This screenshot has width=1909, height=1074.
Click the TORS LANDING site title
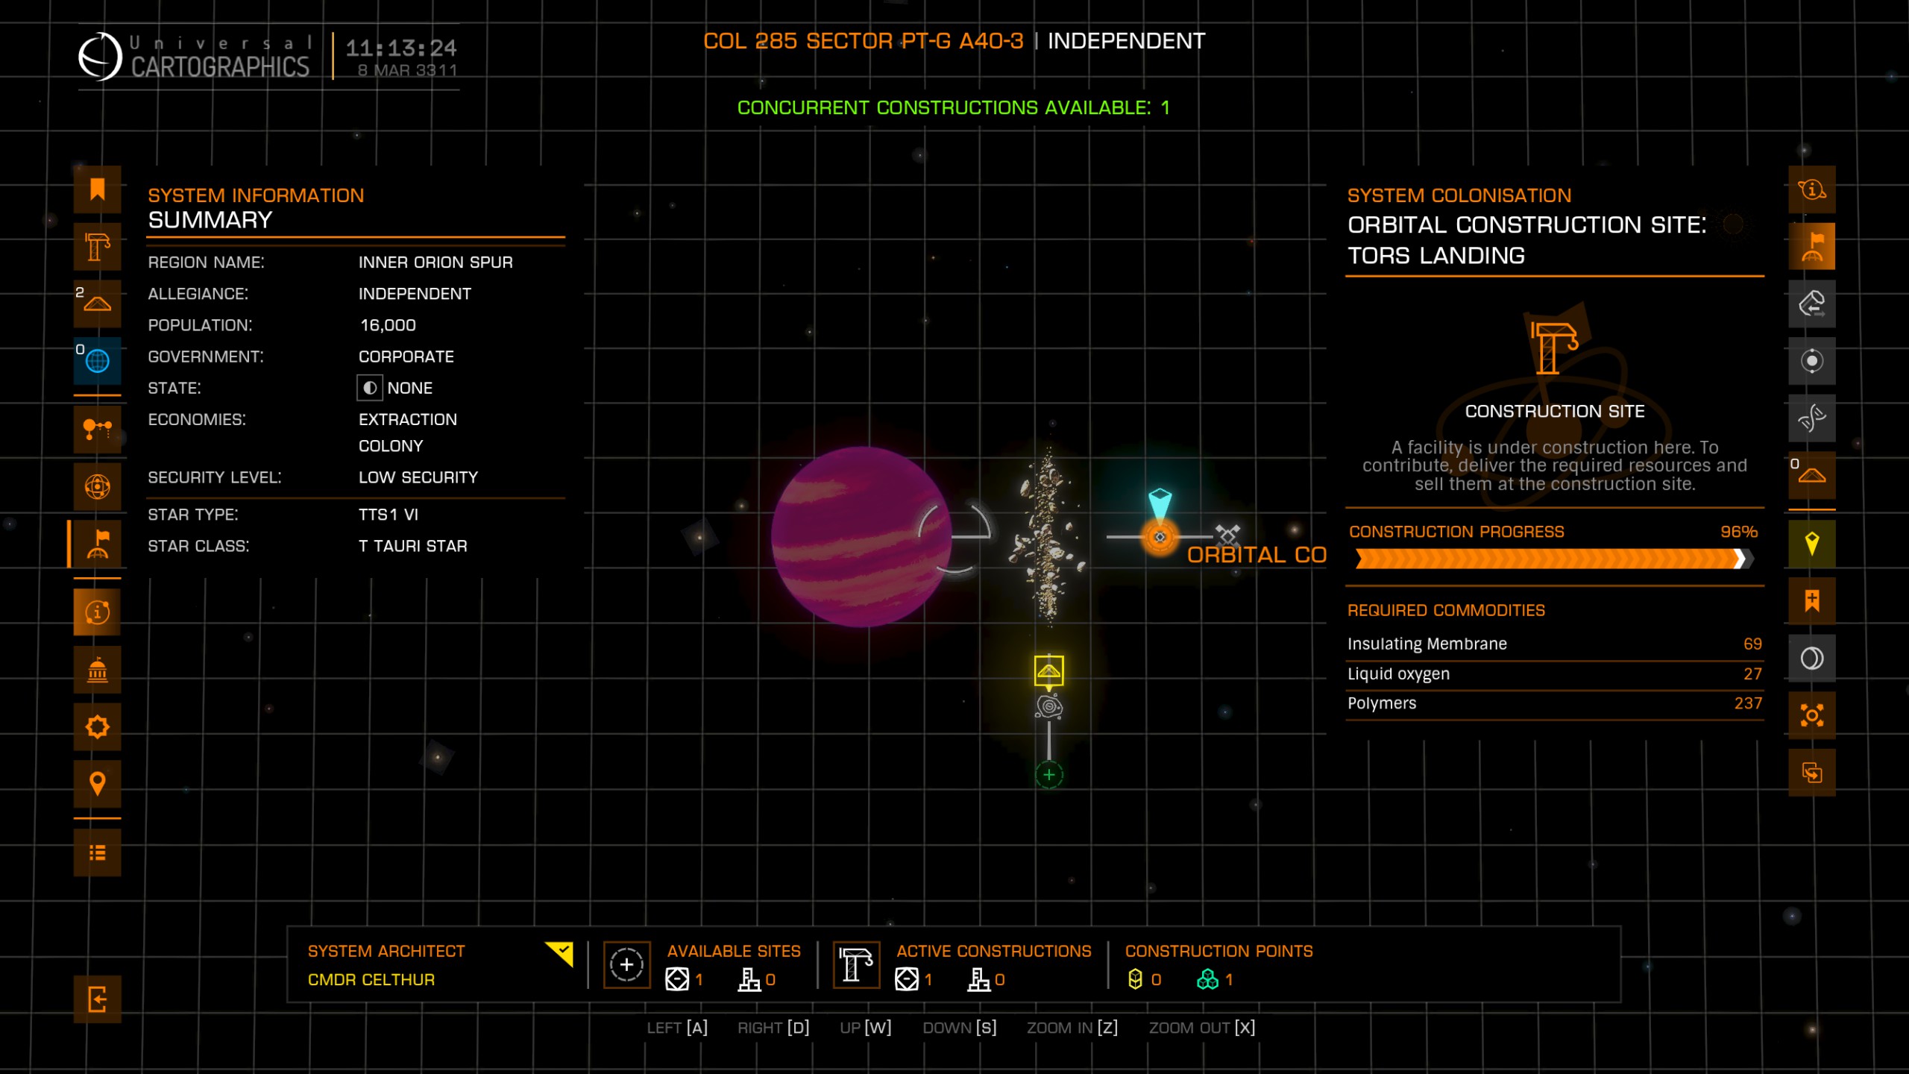pyautogui.click(x=1435, y=256)
